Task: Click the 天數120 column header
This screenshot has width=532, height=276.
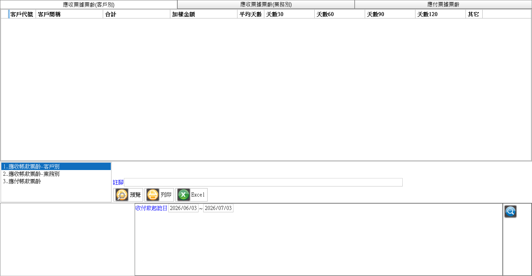Action: pyautogui.click(x=441, y=14)
